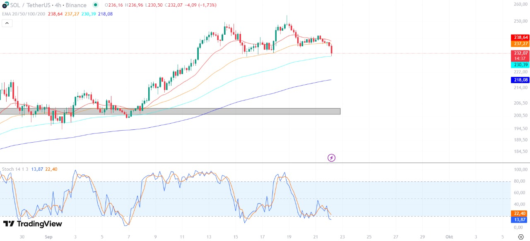Click the 260,00 price axis label

click(520, 4)
